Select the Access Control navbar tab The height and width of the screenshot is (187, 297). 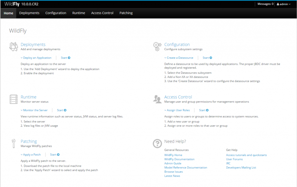click(102, 13)
